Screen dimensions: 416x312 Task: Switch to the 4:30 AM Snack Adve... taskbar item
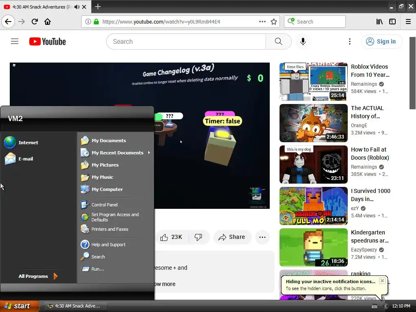tap(76, 306)
